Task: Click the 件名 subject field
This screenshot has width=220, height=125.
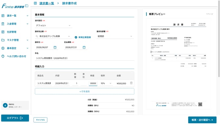Action: coord(84,58)
